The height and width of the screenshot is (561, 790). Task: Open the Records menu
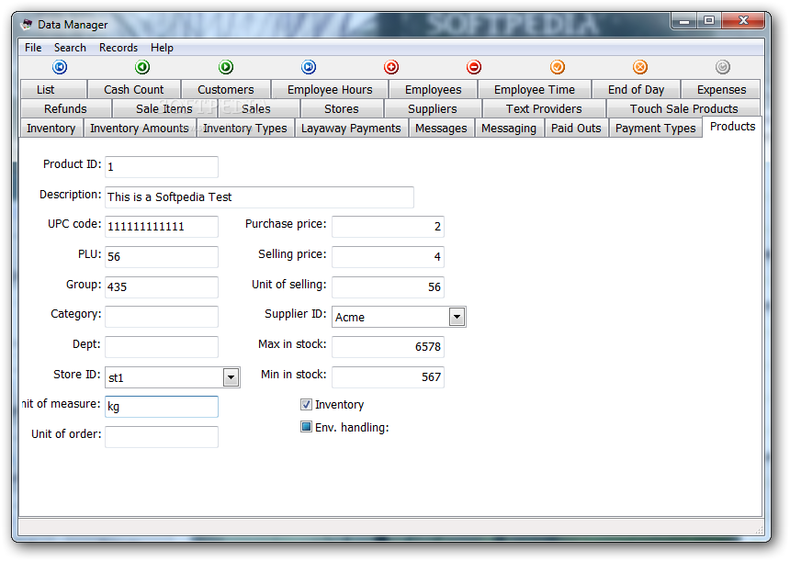click(x=118, y=48)
